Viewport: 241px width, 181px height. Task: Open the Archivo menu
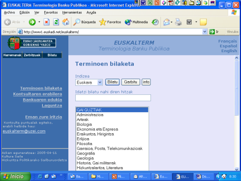[9, 12]
